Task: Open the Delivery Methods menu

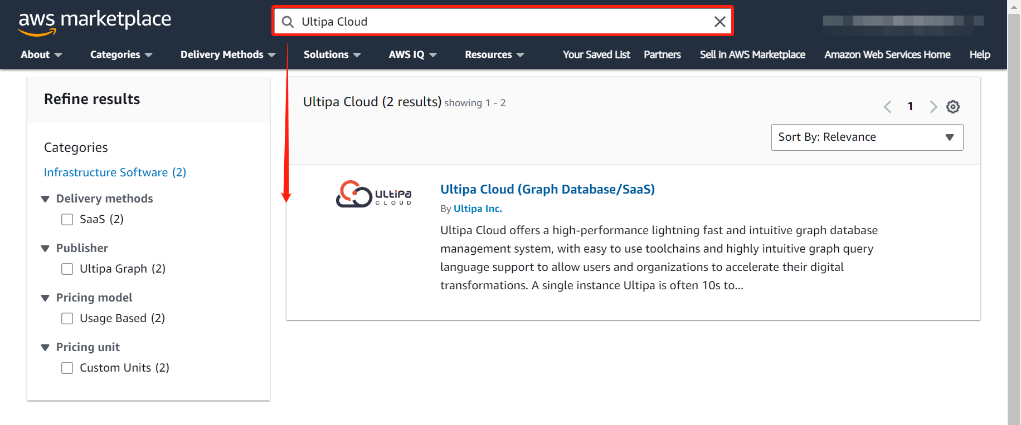Action: click(228, 55)
